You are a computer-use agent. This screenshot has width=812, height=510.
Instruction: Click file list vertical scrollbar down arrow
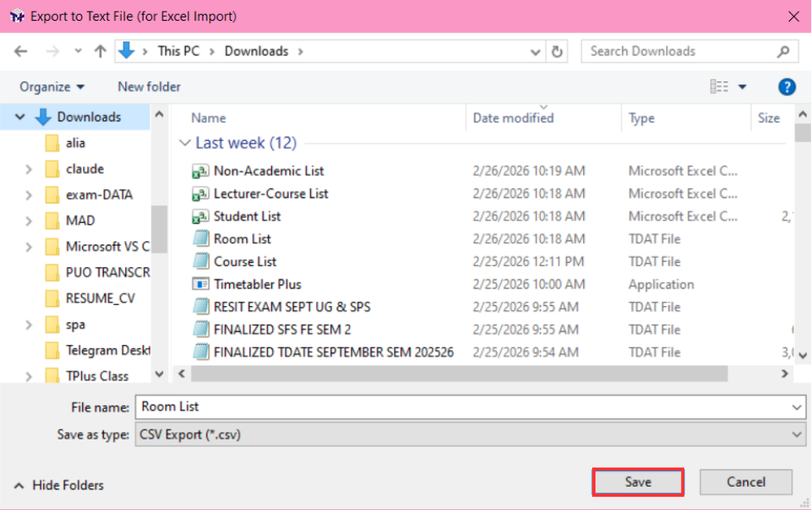click(x=803, y=355)
